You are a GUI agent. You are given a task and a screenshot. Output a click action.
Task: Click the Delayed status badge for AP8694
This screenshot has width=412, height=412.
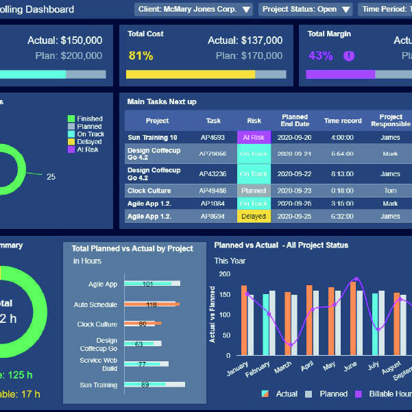pyautogui.click(x=254, y=217)
